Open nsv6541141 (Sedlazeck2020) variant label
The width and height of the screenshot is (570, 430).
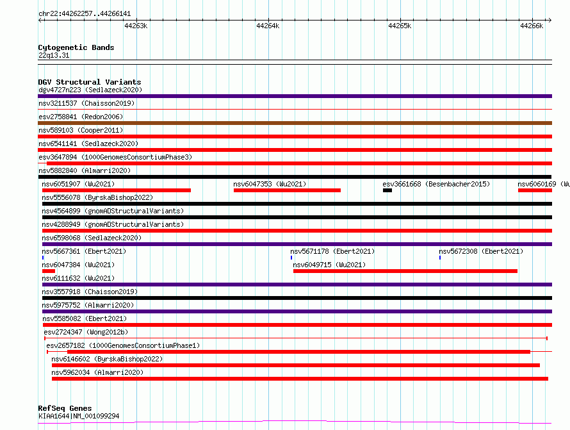pyautogui.click(x=88, y=144)
